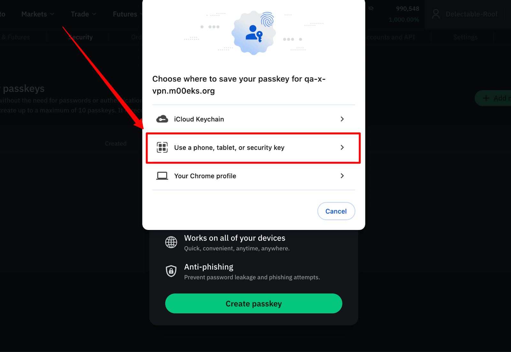
Task: Toggle the balance visibility eye icon
Action: [x=371, y=8]
